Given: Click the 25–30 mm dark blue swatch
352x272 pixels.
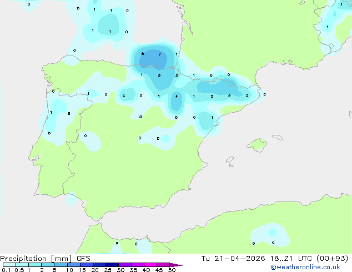Looking at the screenshot, I should coord(112,265).
